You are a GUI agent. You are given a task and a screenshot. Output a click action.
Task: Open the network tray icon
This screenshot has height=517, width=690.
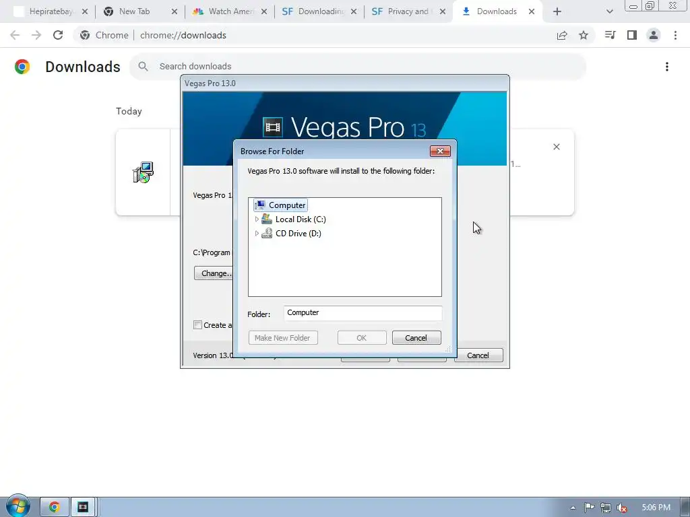(606, 508)
